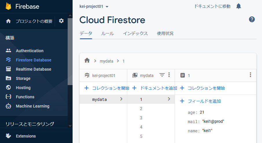Screen dimensions: 262x143
Task: Open Realtime Database in sidebar
Action: (x=33, y=69)
